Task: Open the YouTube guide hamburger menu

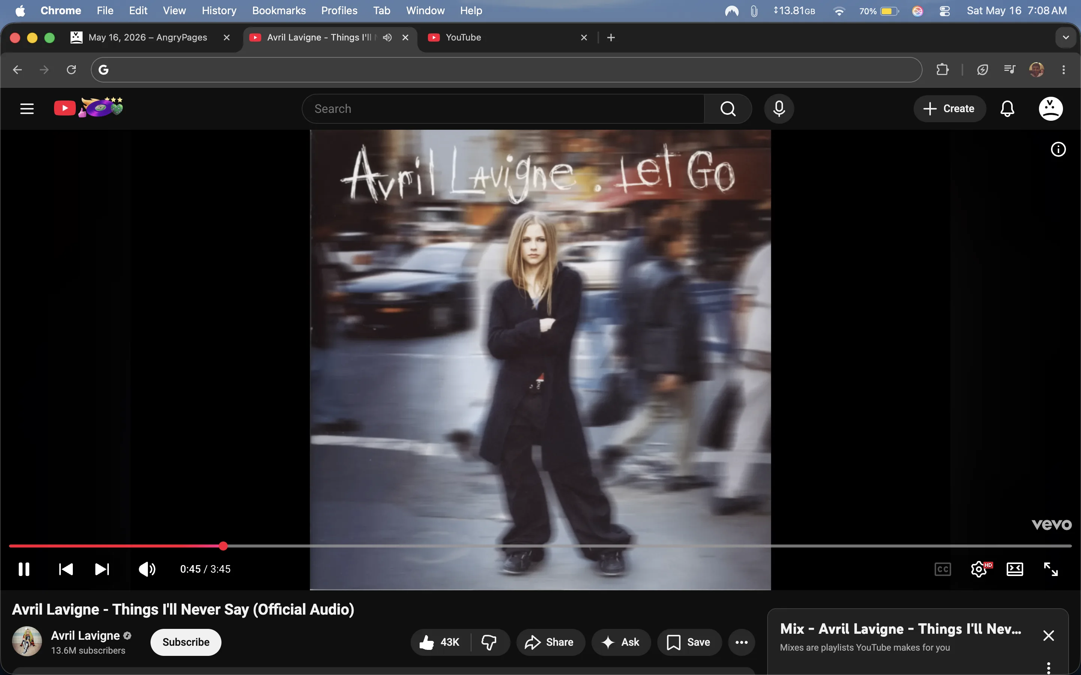Action: tap(27, 108)
